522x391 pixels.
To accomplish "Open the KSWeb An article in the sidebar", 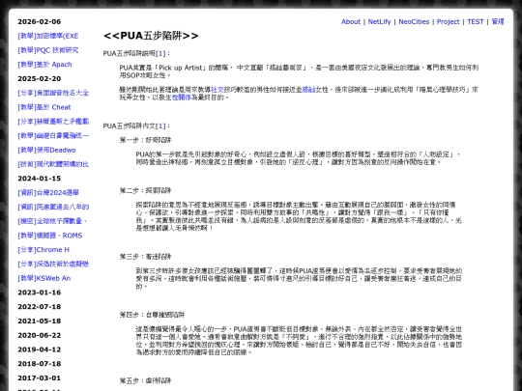I will [43, 278].
